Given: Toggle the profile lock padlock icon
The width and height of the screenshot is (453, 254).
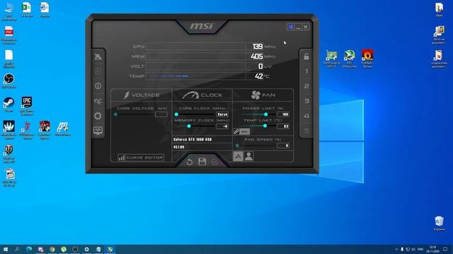Looking at the screenshot, I should point(306,56).
